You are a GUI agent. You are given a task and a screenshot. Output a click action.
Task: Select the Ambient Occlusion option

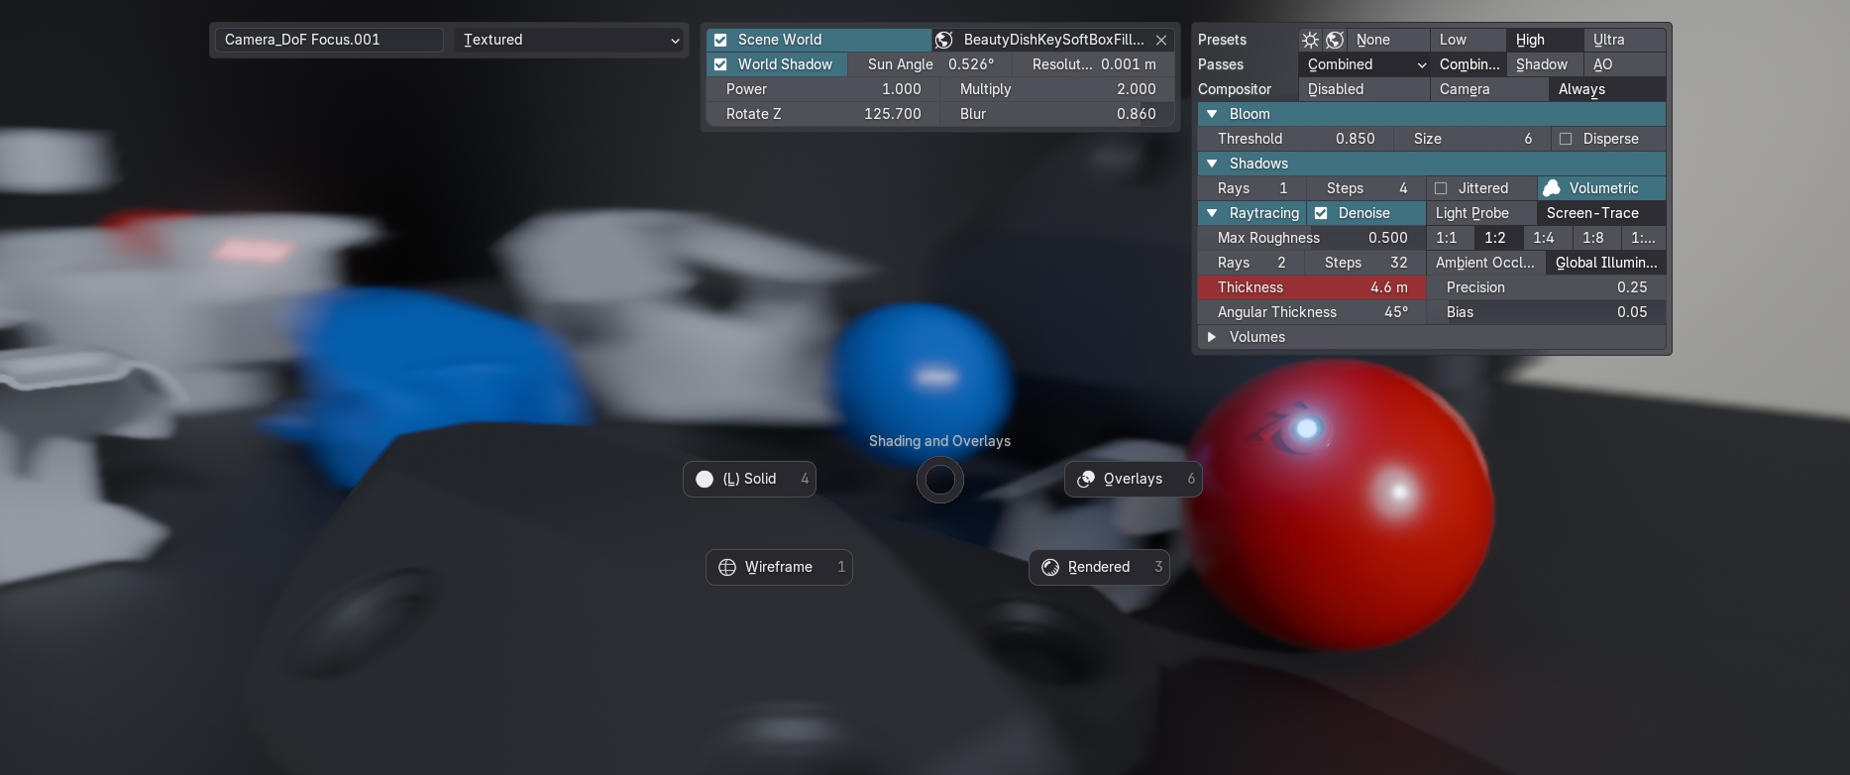pos(1485,263)
